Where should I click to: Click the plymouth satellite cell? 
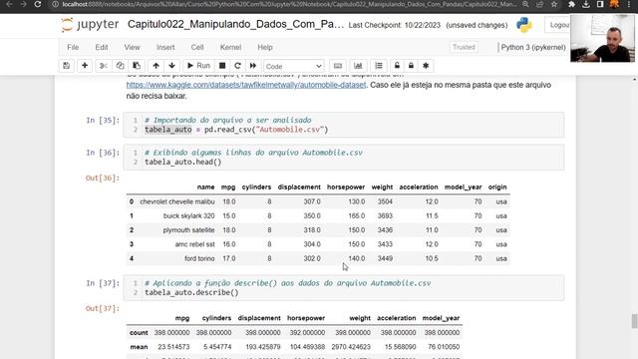(x=188, y=230)
